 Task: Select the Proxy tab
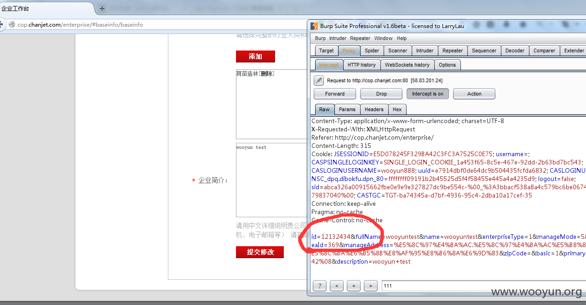pos(349,51)
